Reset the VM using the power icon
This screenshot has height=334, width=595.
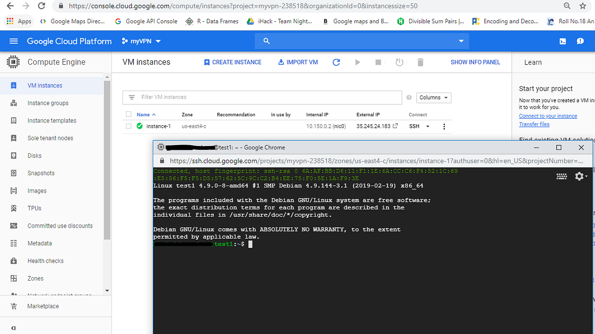pos(399,62)
